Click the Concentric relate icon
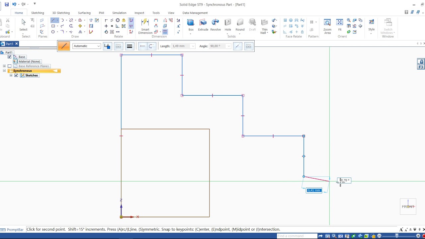Screen dimensions: 425x239 click(118, 20)
